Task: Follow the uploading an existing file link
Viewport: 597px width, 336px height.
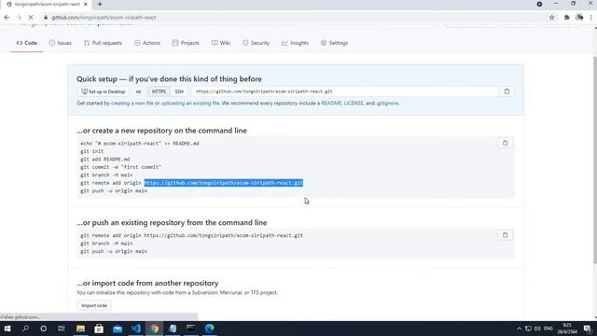Action: click(x=190, y=104)
